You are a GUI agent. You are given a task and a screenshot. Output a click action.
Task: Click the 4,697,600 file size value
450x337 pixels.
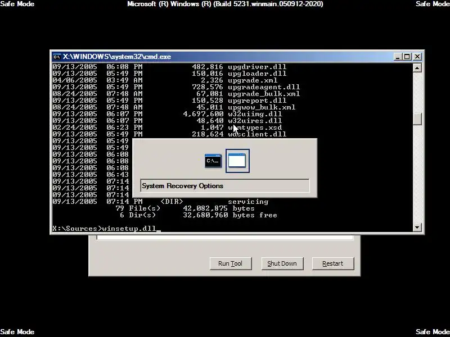click(203, 114)
